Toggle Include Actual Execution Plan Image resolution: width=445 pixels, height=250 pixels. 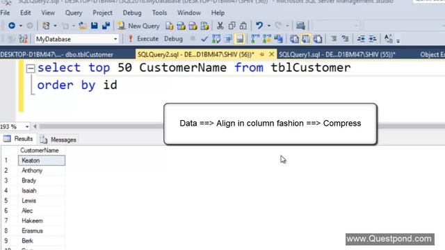click(x=255, y=39)
